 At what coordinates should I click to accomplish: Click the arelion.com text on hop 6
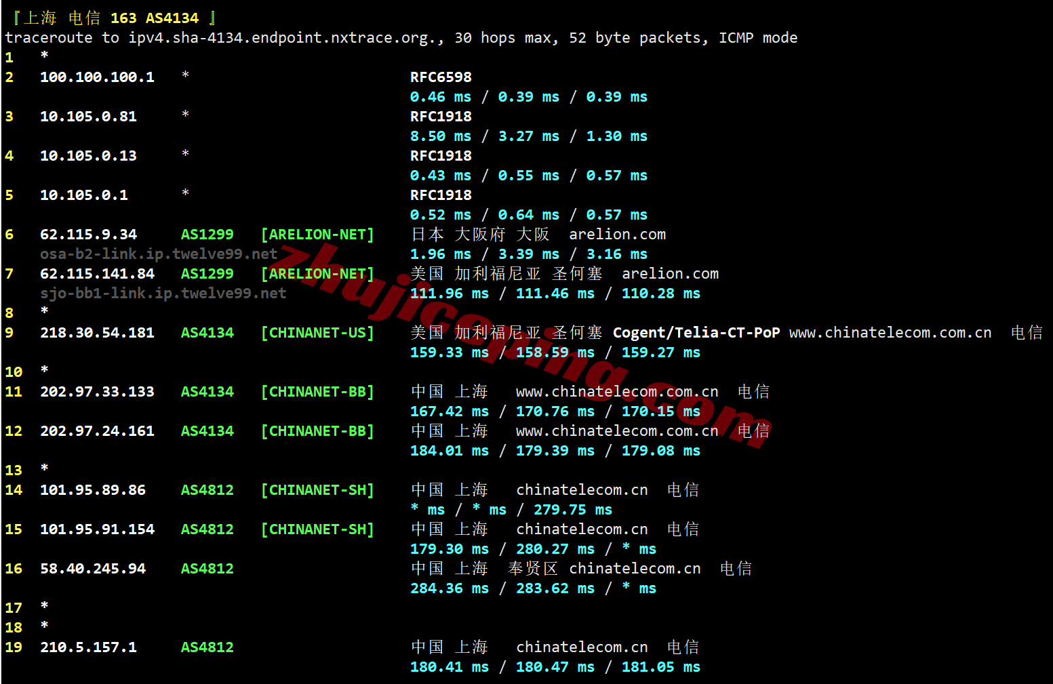click(x=617, y=235)
